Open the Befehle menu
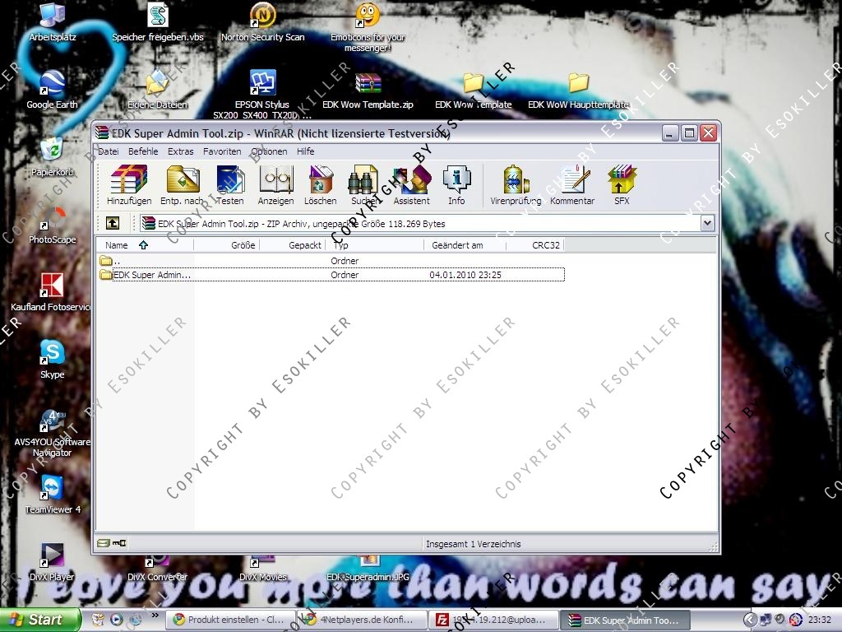The height and width of the screenshot is (632, 842). click(x=143, y=151)
